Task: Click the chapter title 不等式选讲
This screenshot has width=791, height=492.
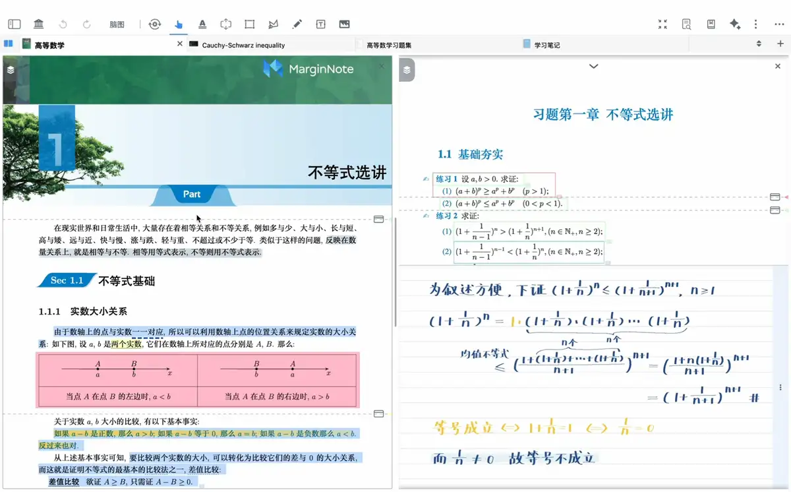Action: (347, 173)
